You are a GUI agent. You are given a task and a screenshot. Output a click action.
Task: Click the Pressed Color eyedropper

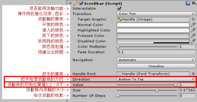[x=193, y=36]
